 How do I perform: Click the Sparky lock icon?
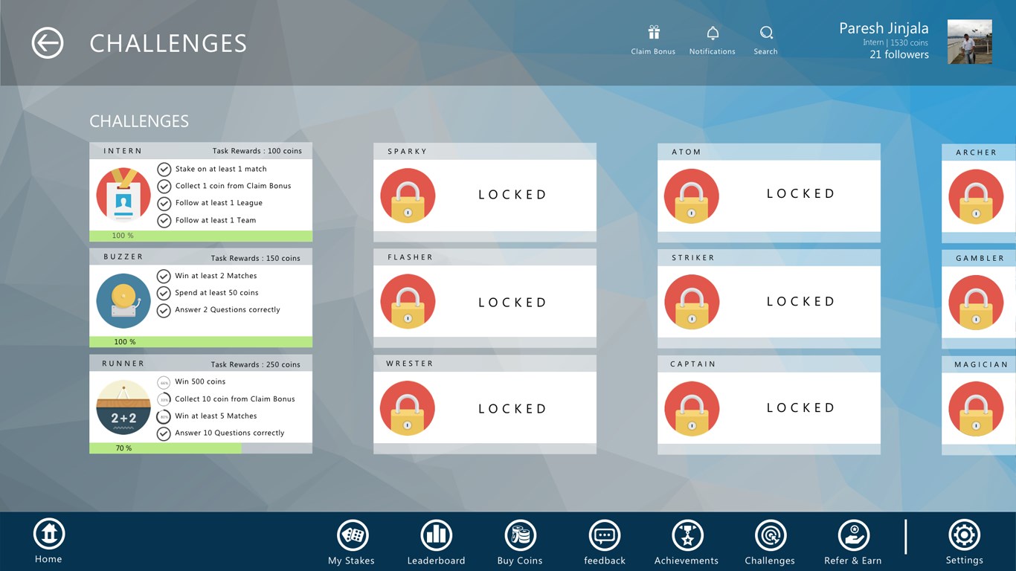pos(408,196)
